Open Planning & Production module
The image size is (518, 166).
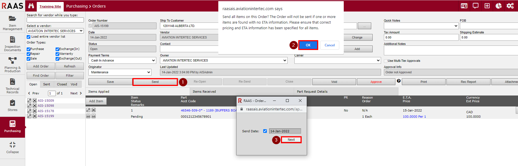click(12, 65)
